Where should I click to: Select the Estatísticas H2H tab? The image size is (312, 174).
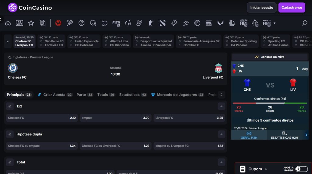click(x=284, y=135)
